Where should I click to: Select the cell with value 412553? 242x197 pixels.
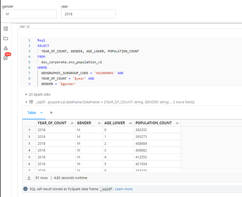(157, 157)
